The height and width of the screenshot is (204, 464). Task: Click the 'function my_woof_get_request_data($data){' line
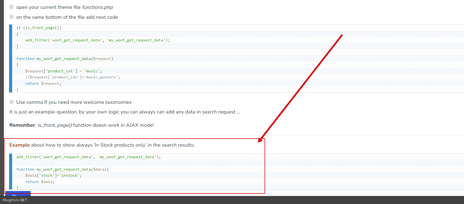pos(62,169)
